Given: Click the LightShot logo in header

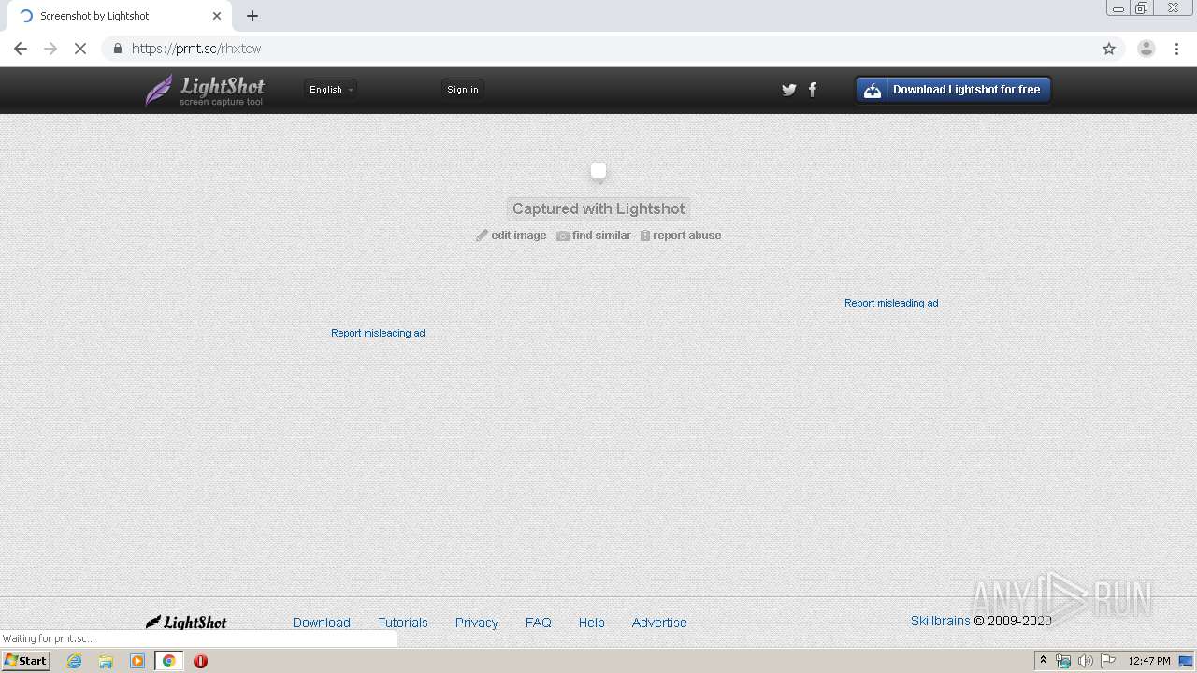Looking at the screenshot, I should pos(205,90).
